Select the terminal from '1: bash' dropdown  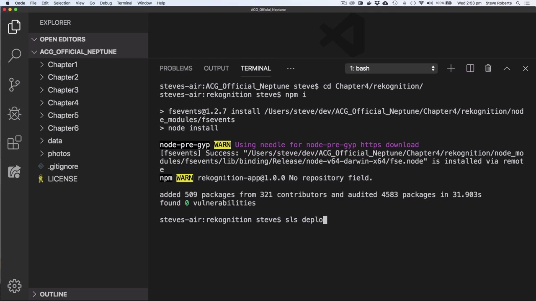coord(392,68)
